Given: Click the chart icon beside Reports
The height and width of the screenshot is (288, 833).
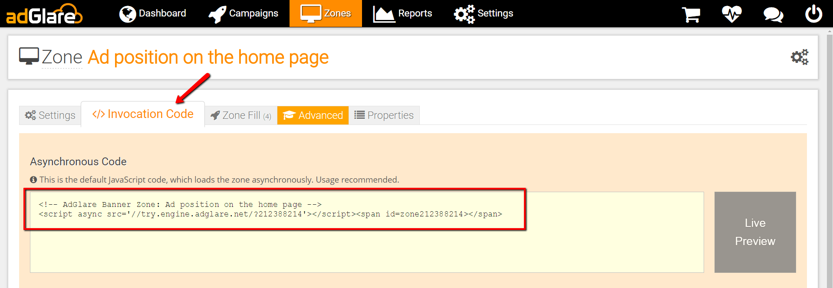Looking at the screenshot, I should click(384, 14).
